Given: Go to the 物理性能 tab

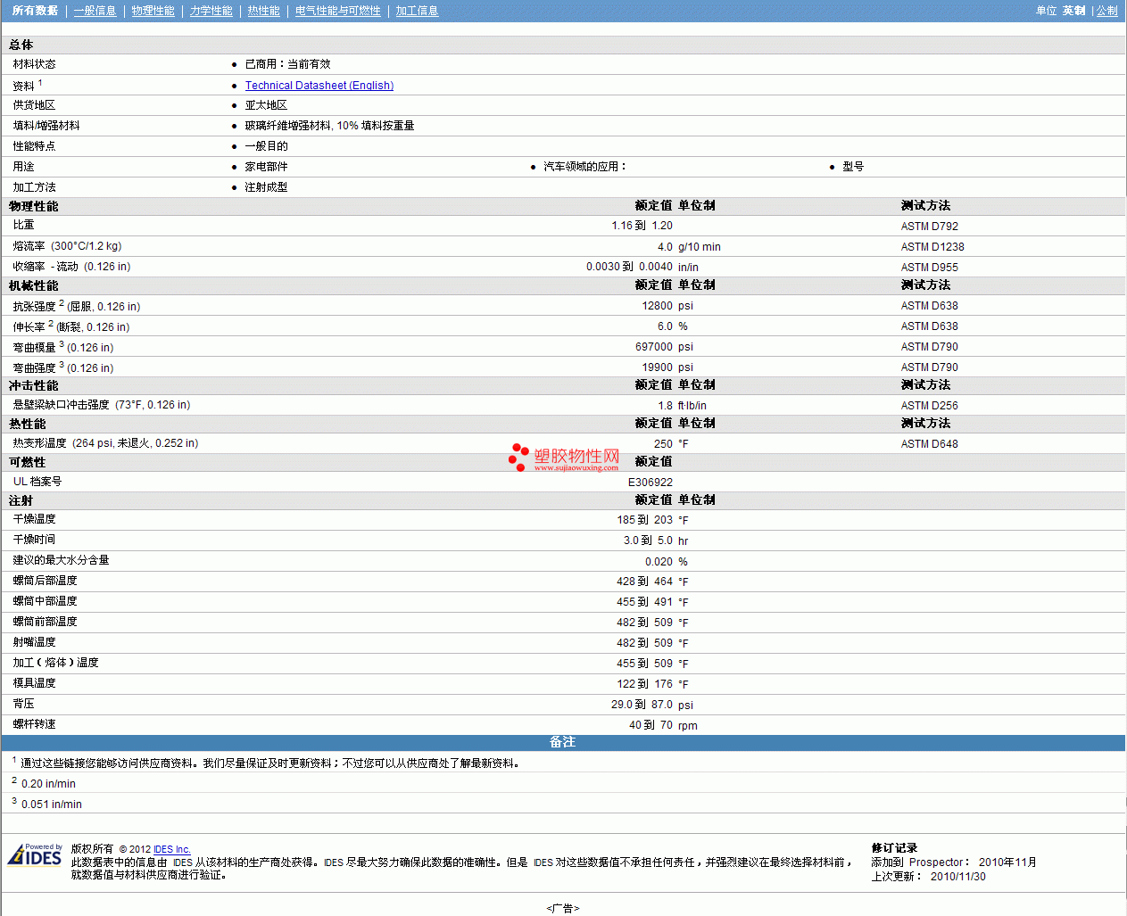Looking at the screenshot, I should [x=153, y=11].
